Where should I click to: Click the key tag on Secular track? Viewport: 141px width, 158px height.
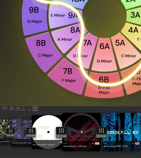pyautogui.click(x=137, y=143)
